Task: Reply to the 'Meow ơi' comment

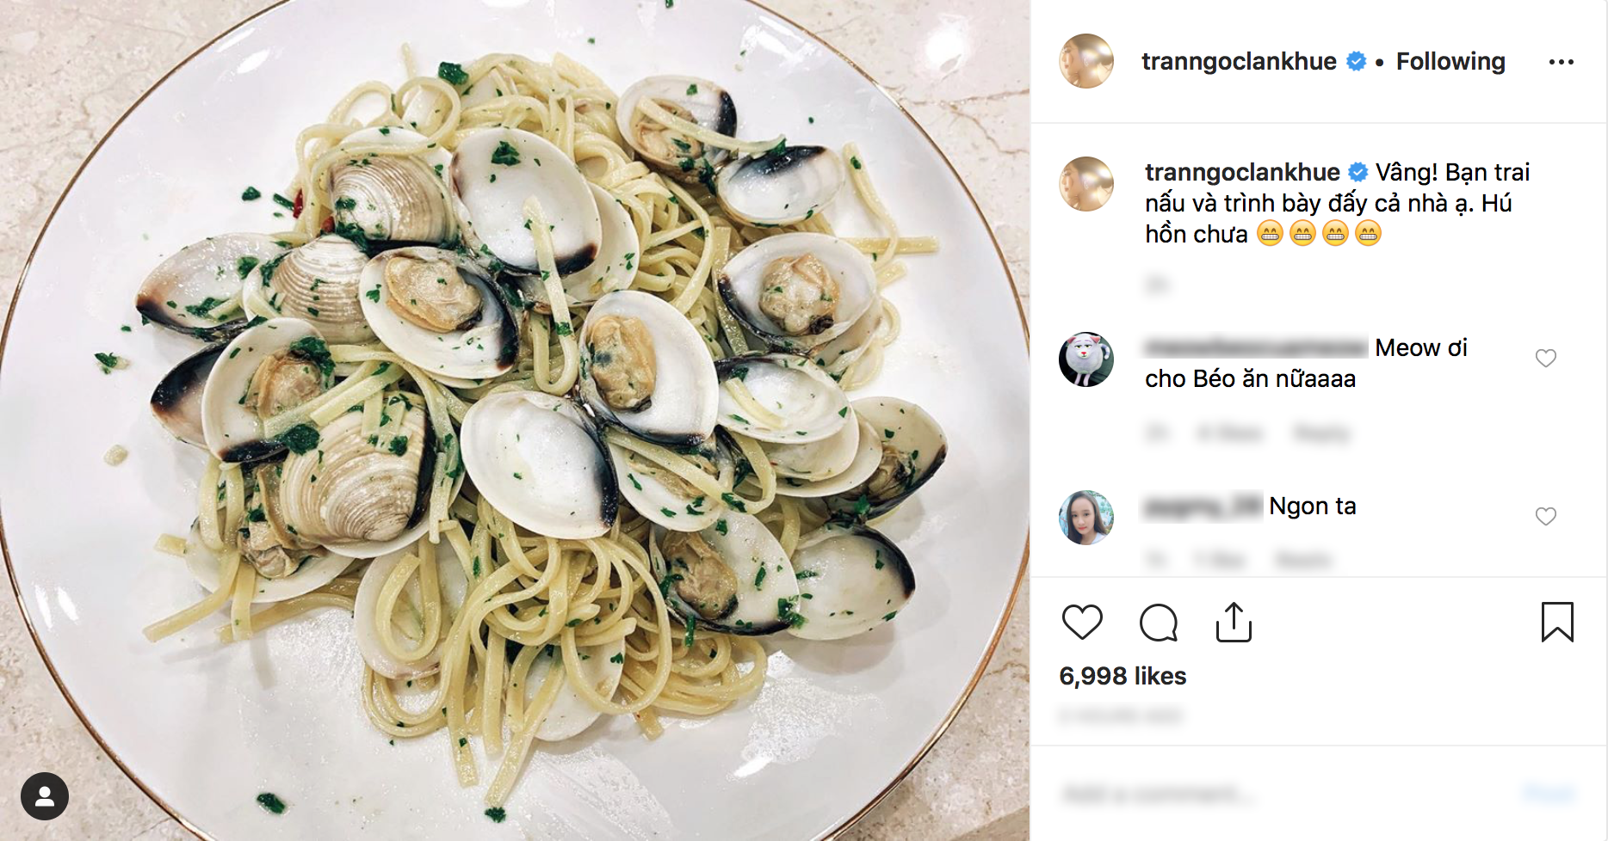Action: (x=1320, y=433)
